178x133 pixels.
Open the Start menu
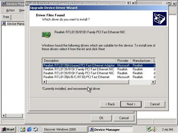click(x=8, y=129)
